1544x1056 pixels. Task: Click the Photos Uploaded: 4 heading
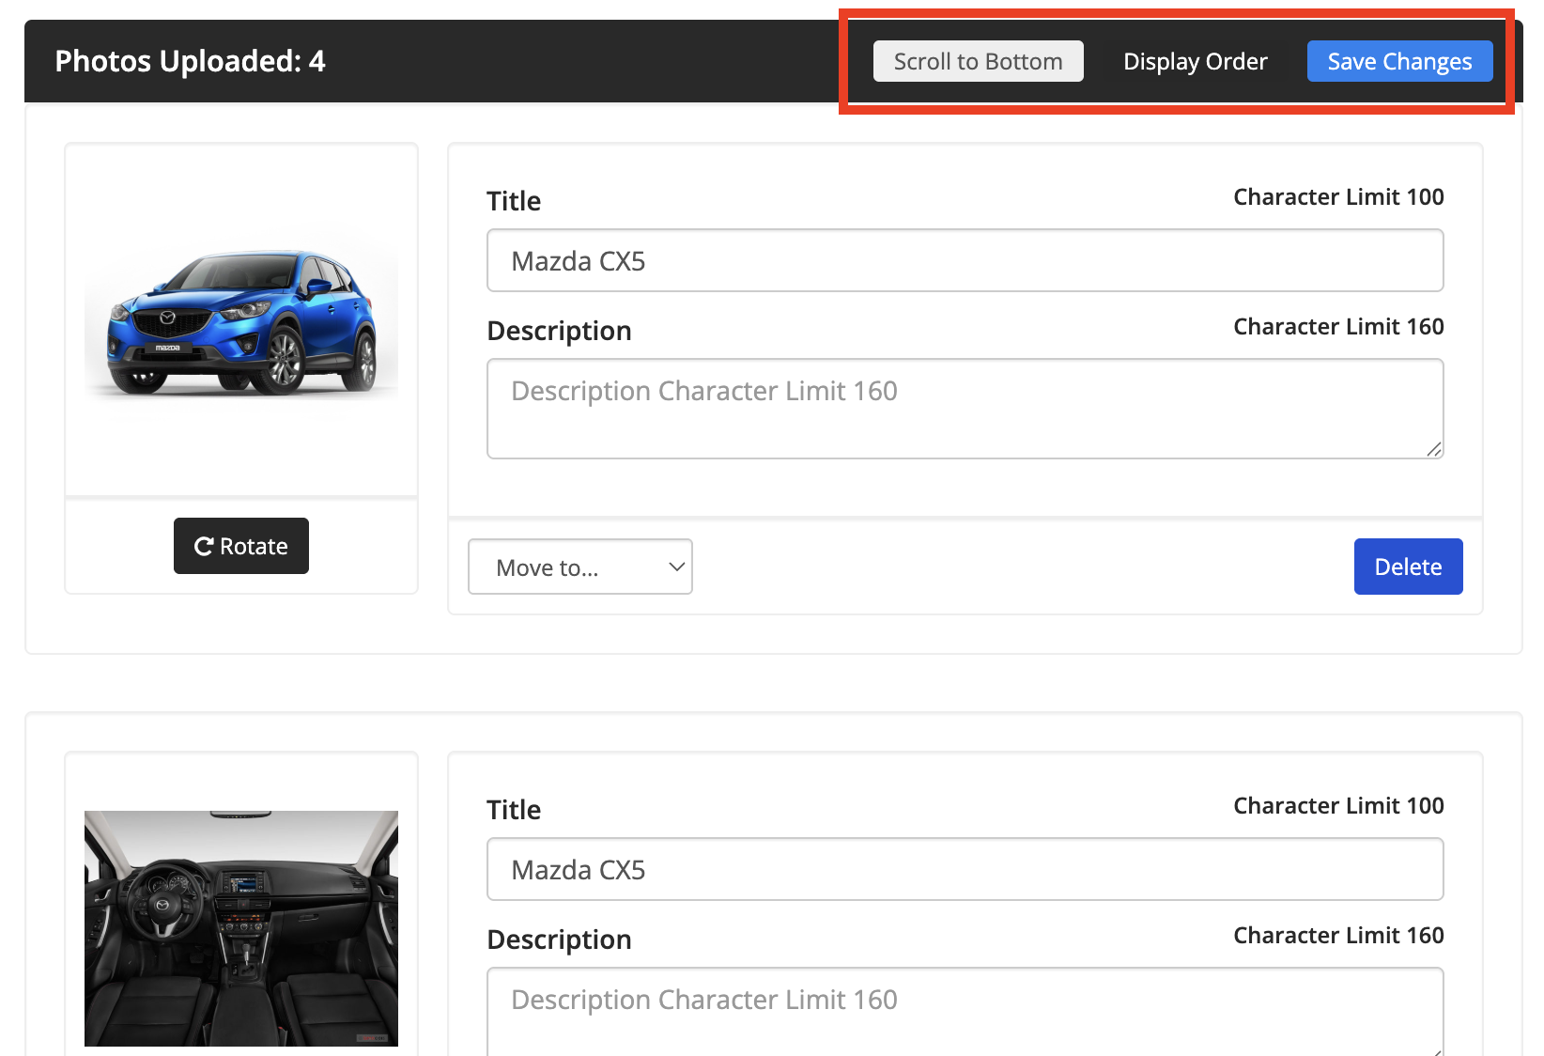(x=190, y=61)
